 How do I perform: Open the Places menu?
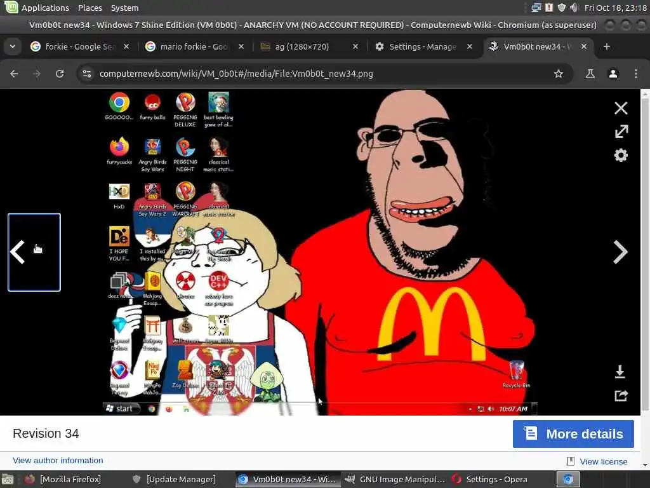(90, 8)
